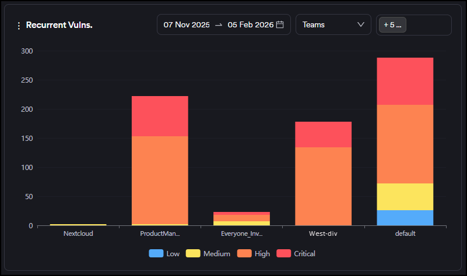
Task: Select the Critical segment of default bar
Action: 405,81
